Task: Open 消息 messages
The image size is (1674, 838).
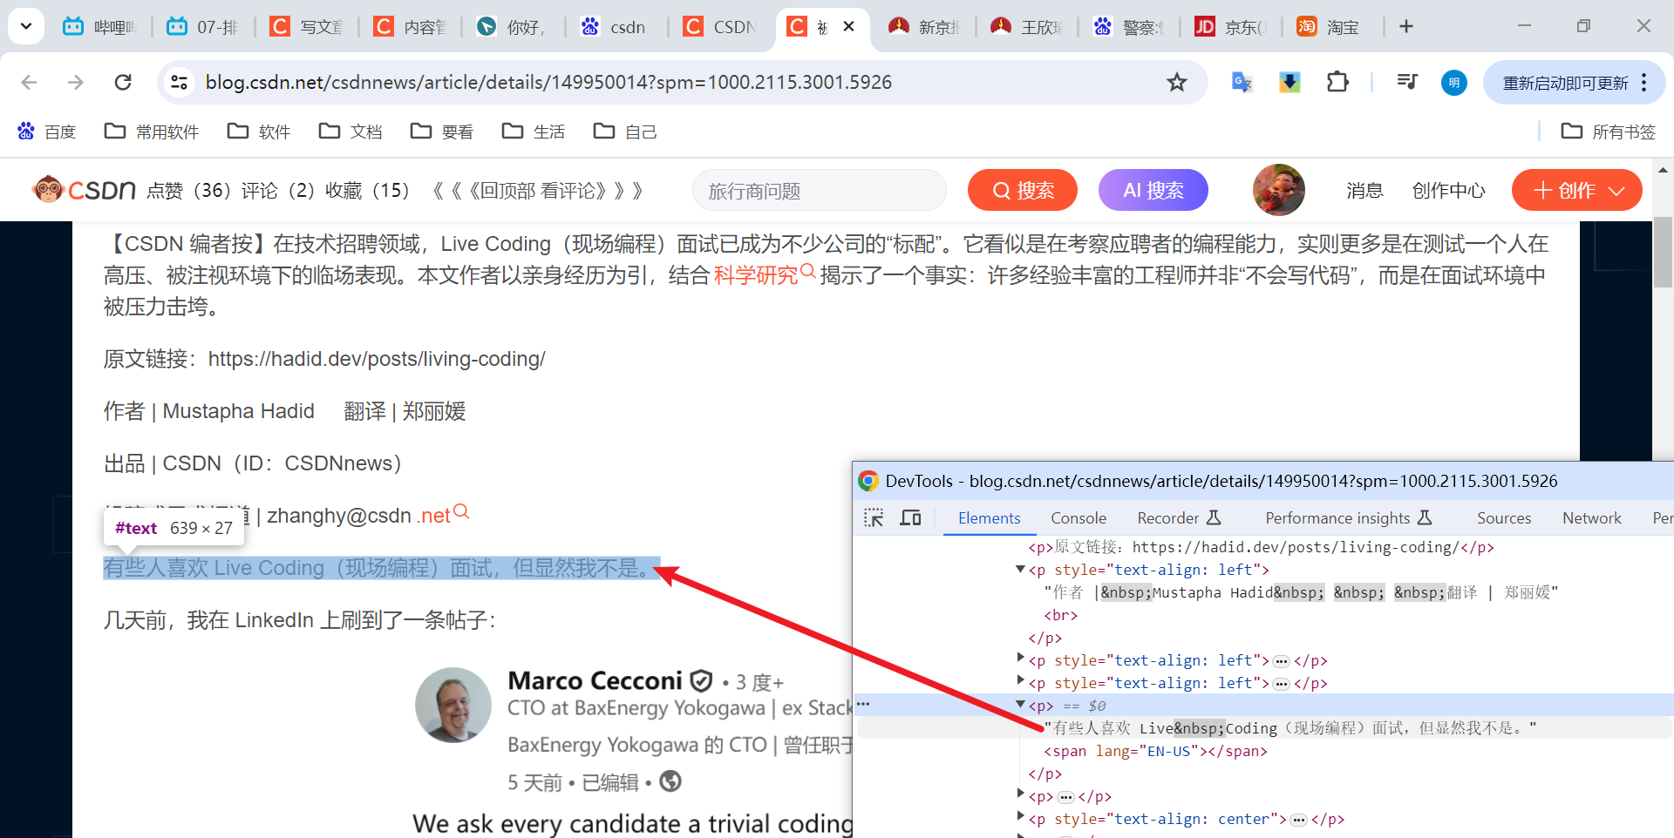Action: click(1364, 190)
